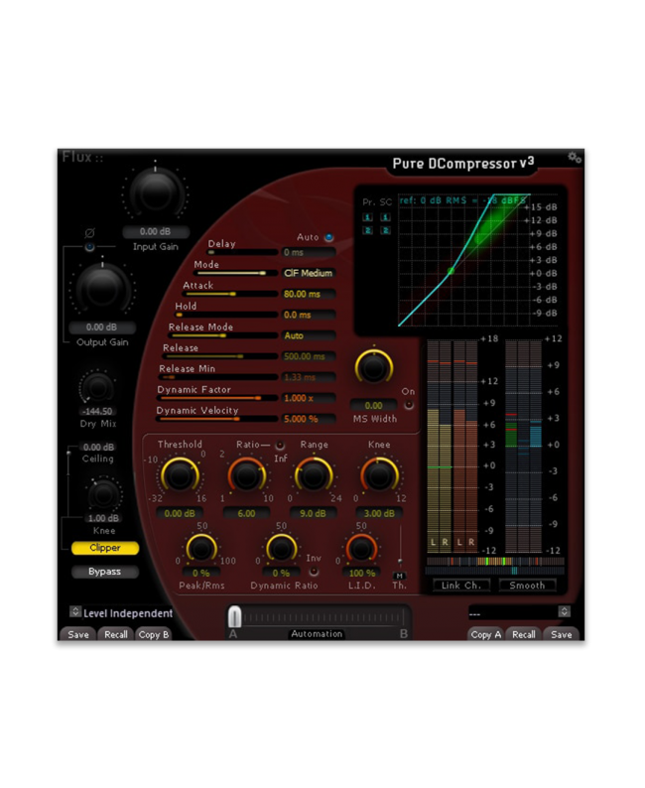
Task: Click the Th. vertical slider
Action: coord(400,546)
